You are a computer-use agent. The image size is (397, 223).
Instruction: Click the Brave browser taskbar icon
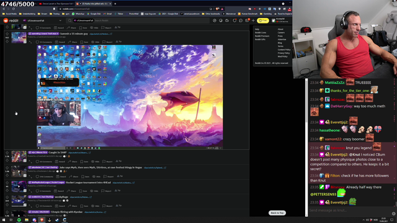click(x=42, y=220)
